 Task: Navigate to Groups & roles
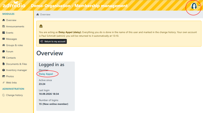14,45
